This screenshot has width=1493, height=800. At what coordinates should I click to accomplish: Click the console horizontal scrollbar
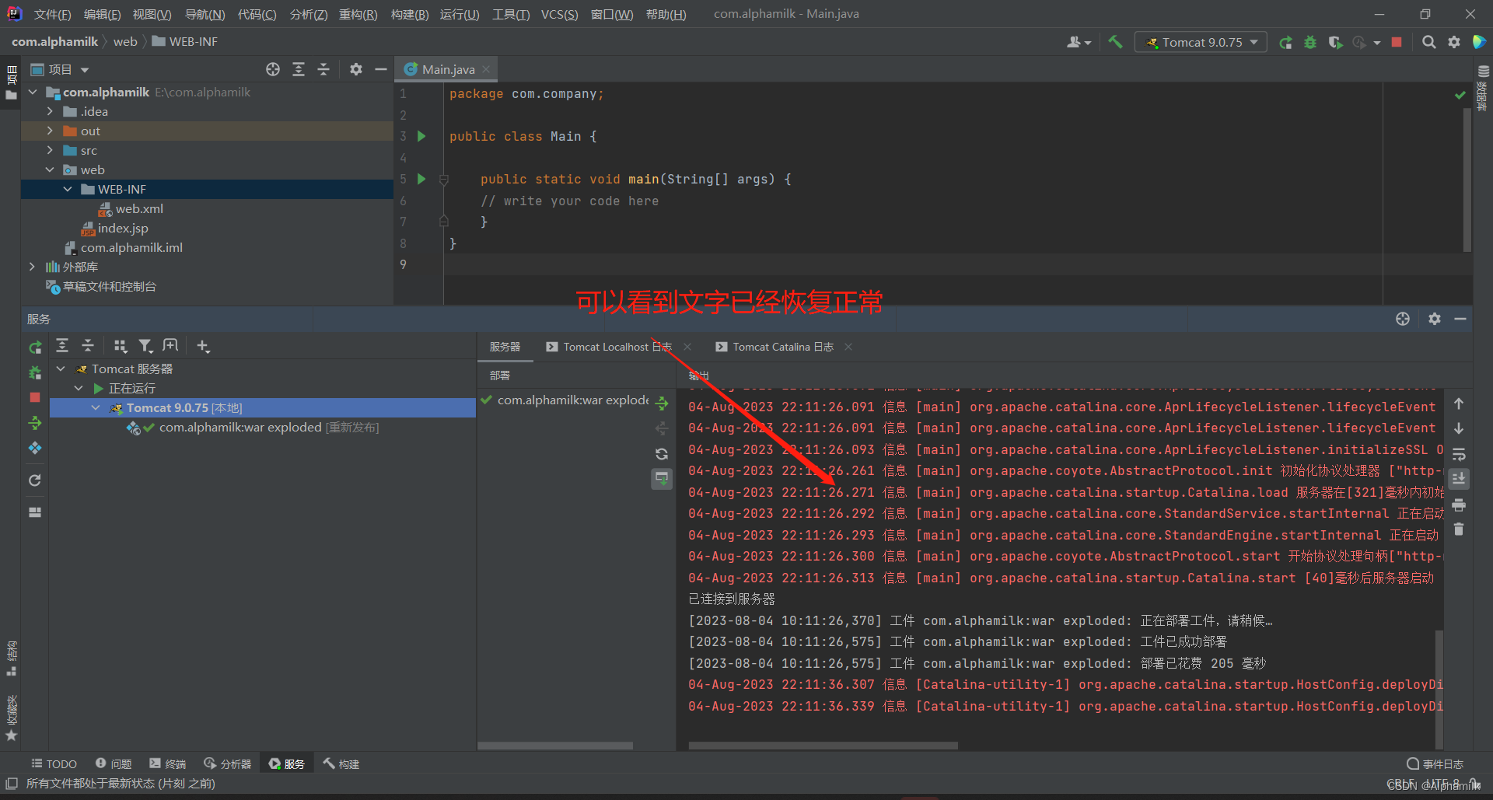[823, 746]
